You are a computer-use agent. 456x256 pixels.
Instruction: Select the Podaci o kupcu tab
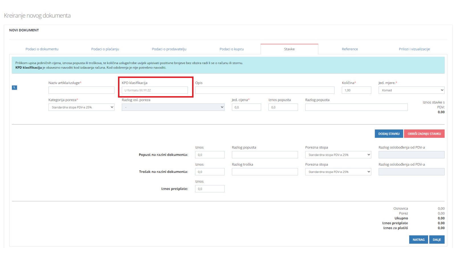(x=231, y=49)
